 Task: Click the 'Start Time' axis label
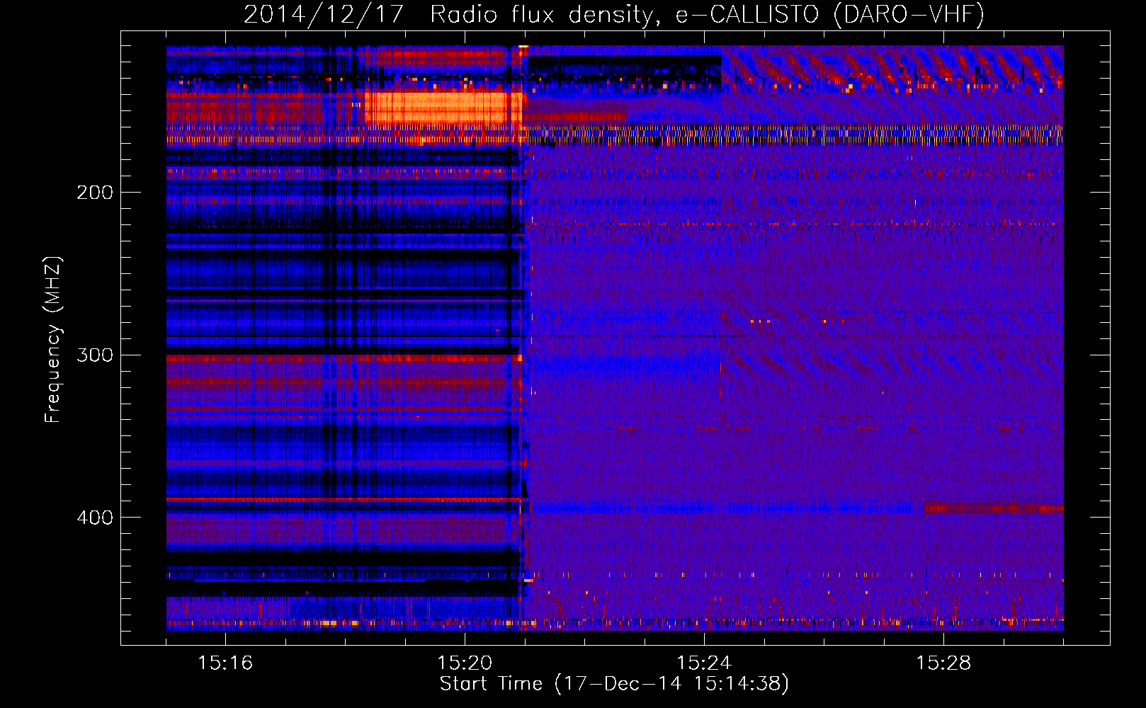[x=614, y=683]
